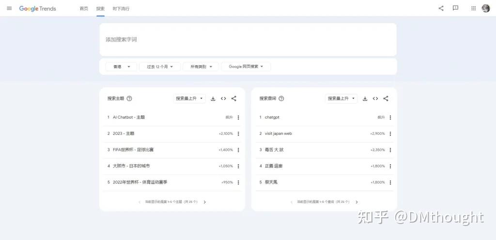Open more options for 毒舌 大 状 row
496x240 pixels.
coord(390,150)
